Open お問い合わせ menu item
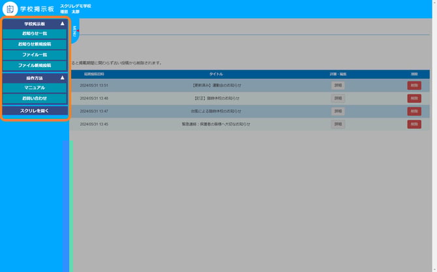This screenshot has width=437, height=272. 35,98
